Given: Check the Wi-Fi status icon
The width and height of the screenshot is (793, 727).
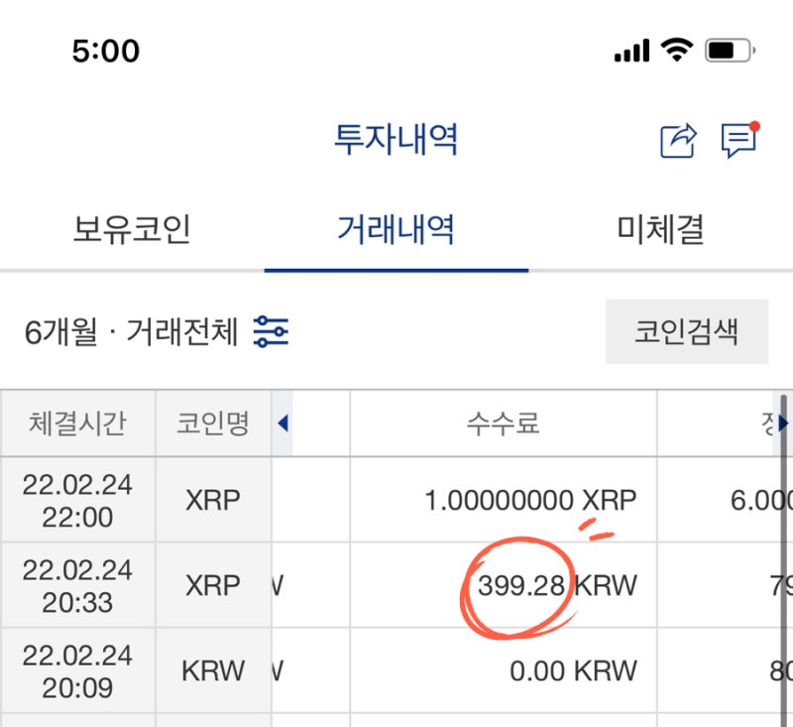Looking at the screenshot, I should coord(677,50).
